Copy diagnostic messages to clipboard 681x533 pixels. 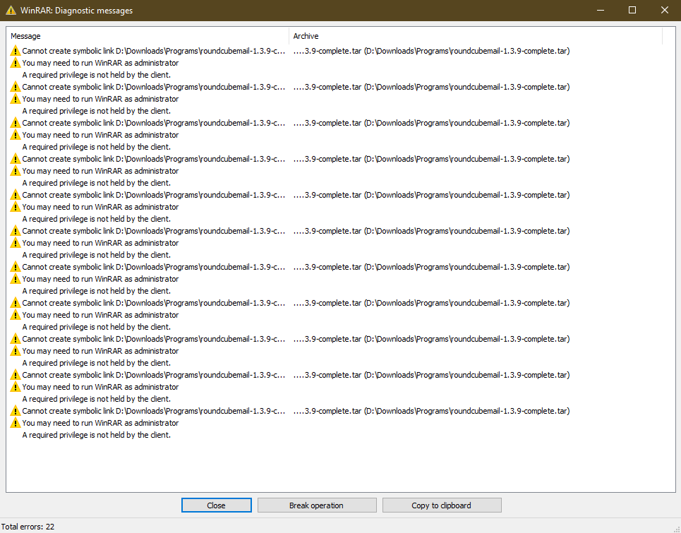click(441, 505)
